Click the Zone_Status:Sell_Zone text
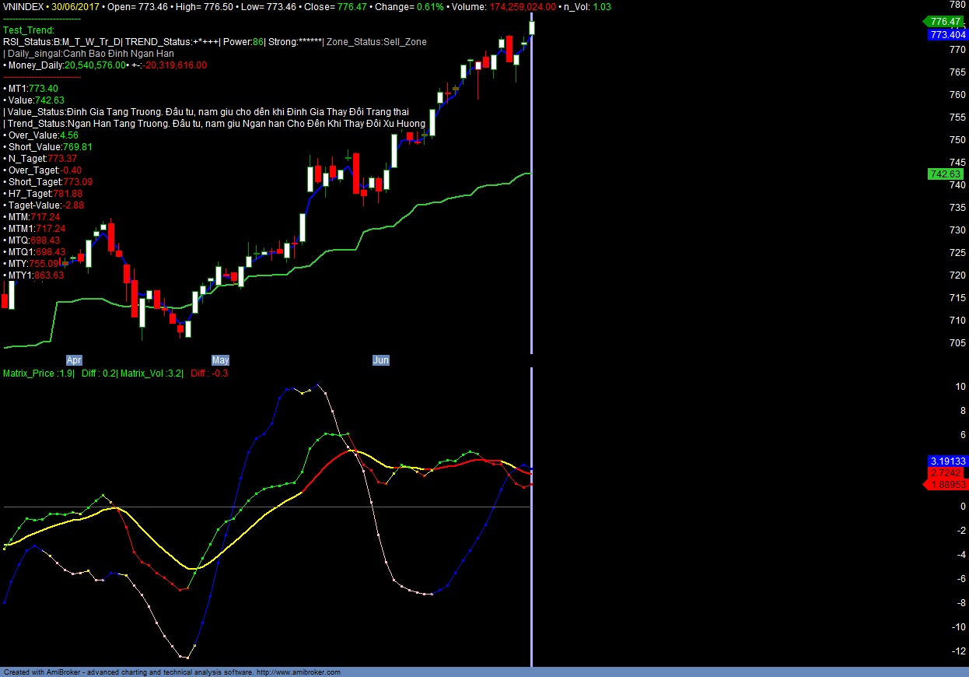 [376, 42]
